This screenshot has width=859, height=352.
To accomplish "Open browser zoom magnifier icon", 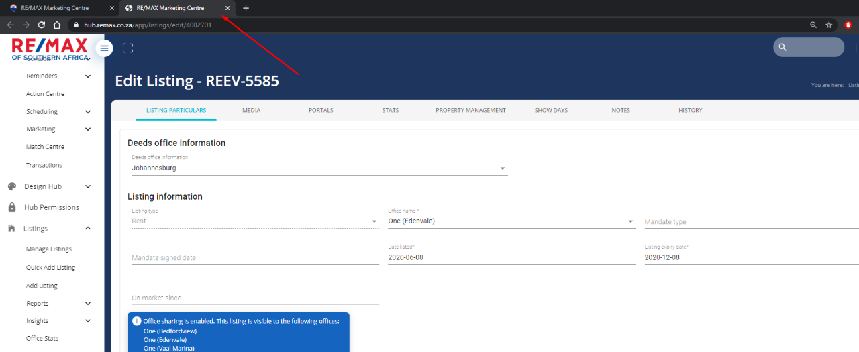I will (813, 25).
